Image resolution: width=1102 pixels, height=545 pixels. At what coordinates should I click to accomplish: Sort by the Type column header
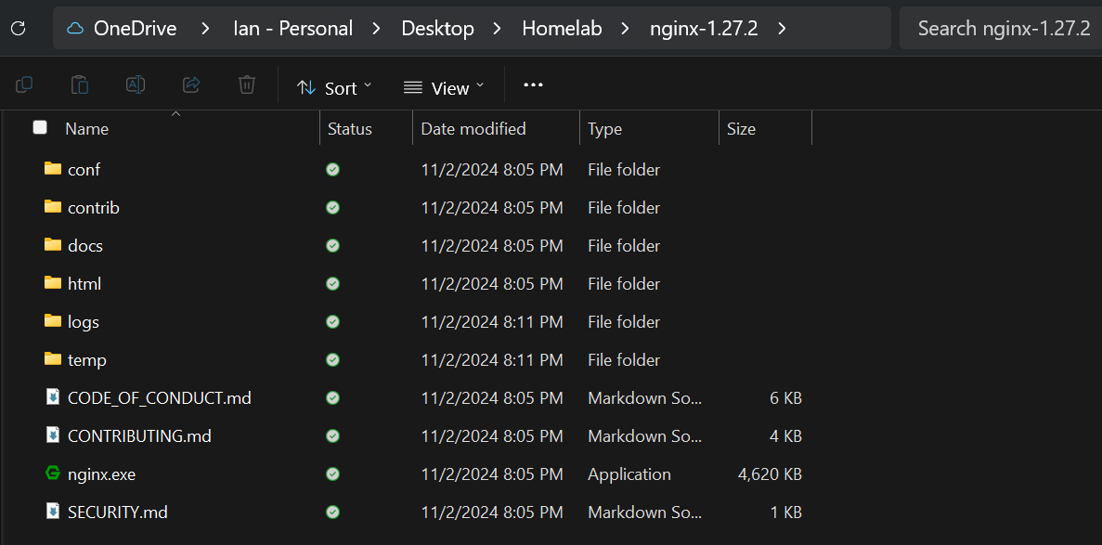click(605, 129)
